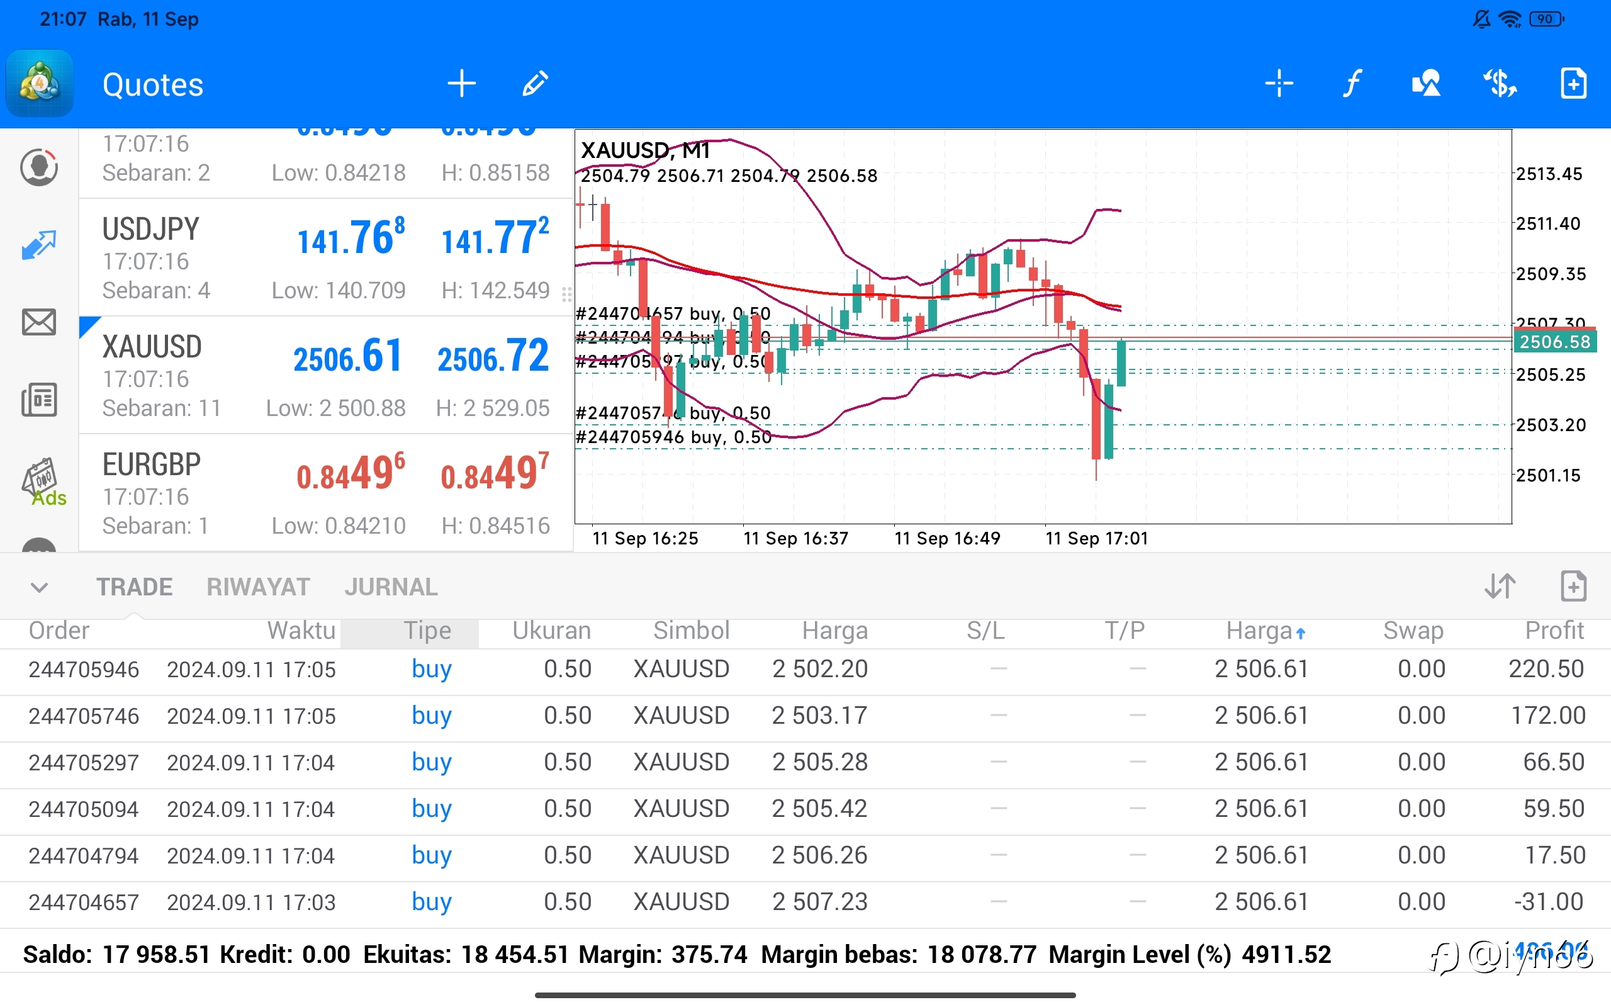Select the EURGBP quote row
Viewport: 1611px width, 1007px height.
tap(325, 493)
